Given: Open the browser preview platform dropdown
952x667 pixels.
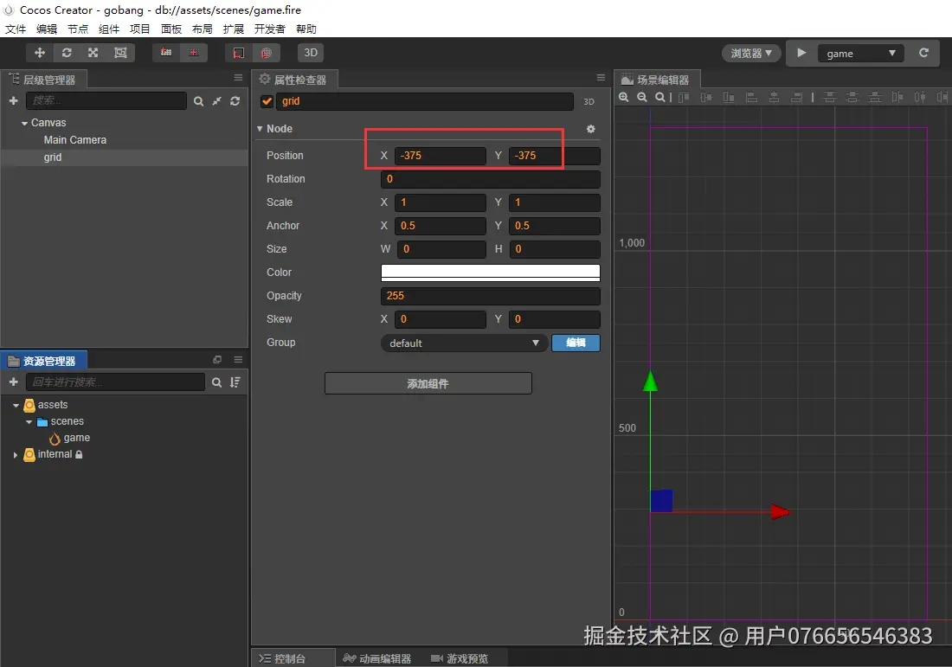Looking at the screenshot, I should tap(751, 54).
